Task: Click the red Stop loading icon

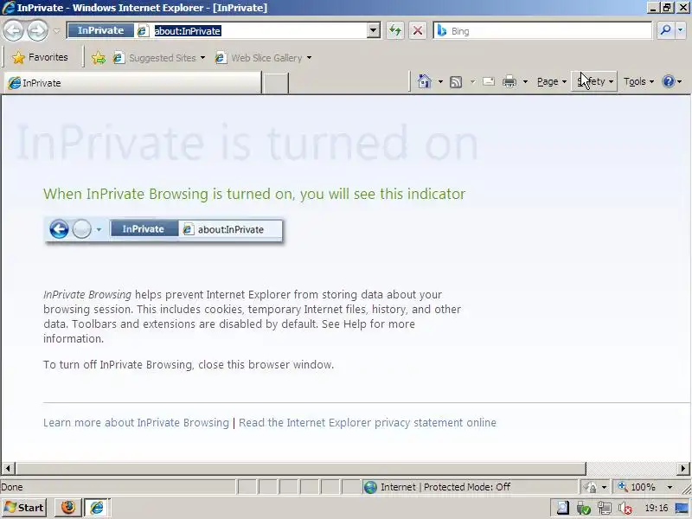Action: coord(418,30)
